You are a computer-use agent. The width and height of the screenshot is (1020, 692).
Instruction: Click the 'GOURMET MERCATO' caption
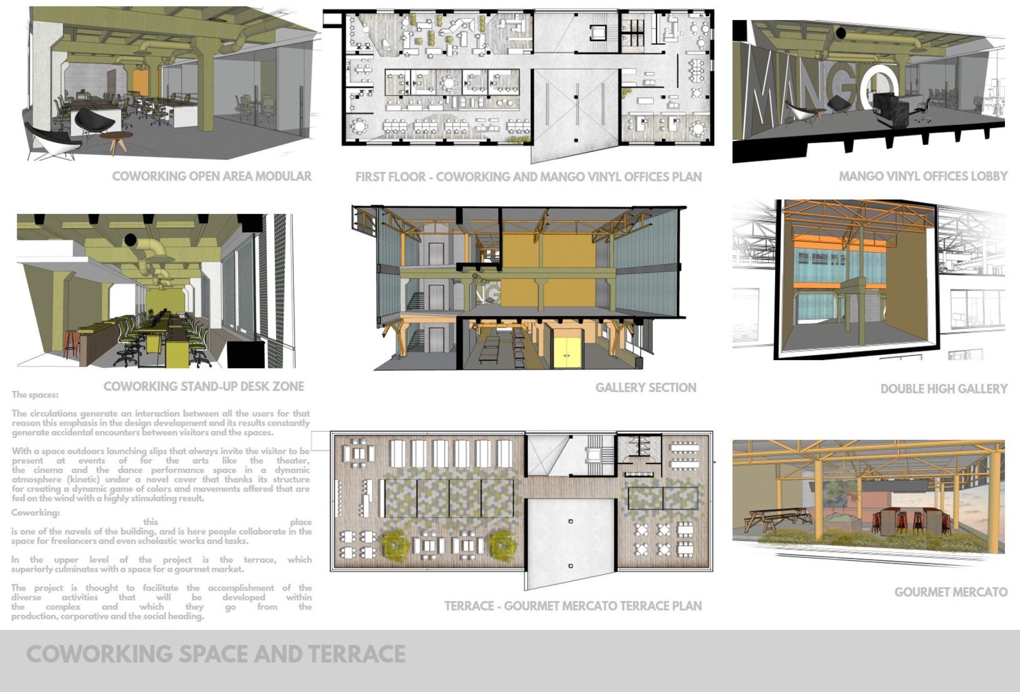pyautogui.click(x=951, y=592)
